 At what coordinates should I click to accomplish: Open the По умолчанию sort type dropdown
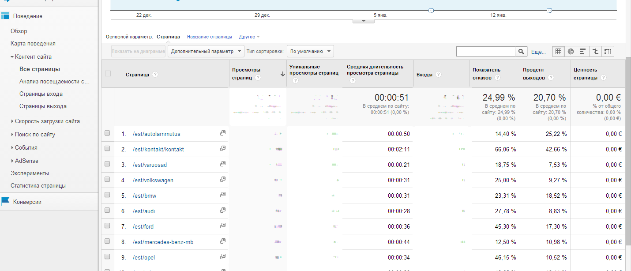(x=310, y=51)
